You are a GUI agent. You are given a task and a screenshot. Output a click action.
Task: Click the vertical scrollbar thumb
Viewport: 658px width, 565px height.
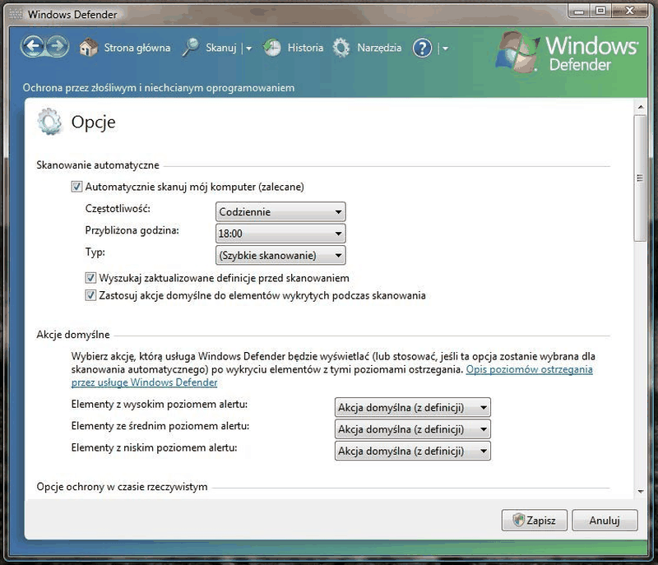click(x=640, y=178)
